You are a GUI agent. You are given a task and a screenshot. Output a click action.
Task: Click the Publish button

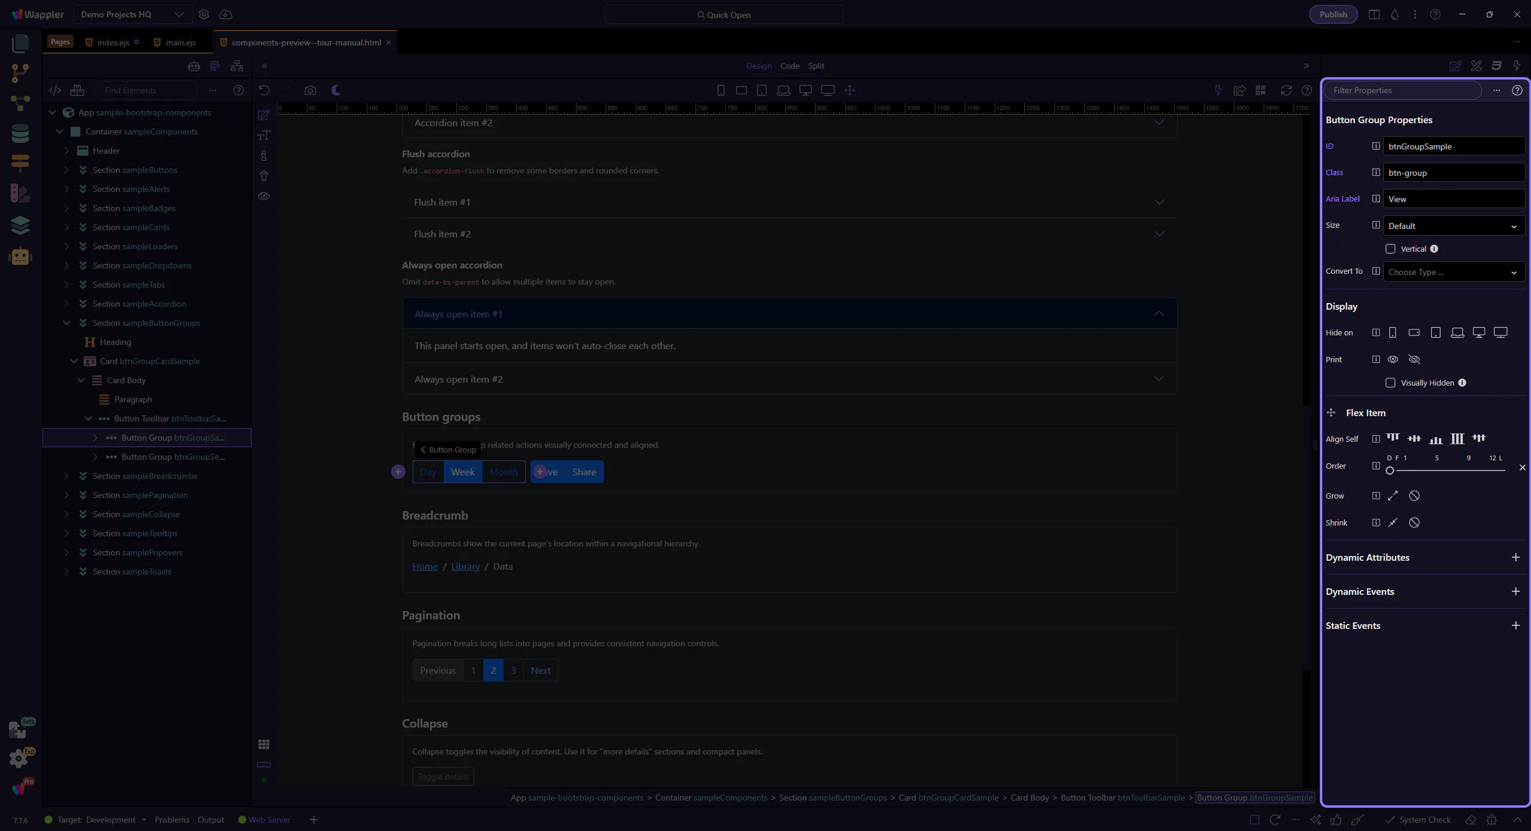1333,14
